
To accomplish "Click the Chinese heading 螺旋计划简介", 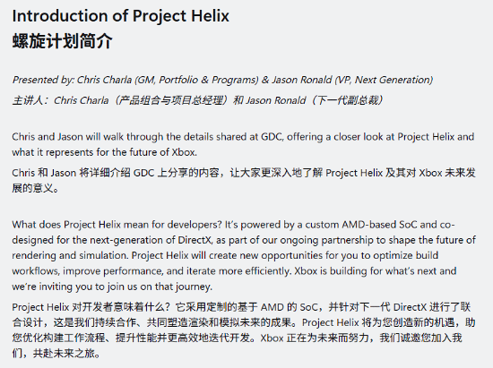I will pos(62,41).
